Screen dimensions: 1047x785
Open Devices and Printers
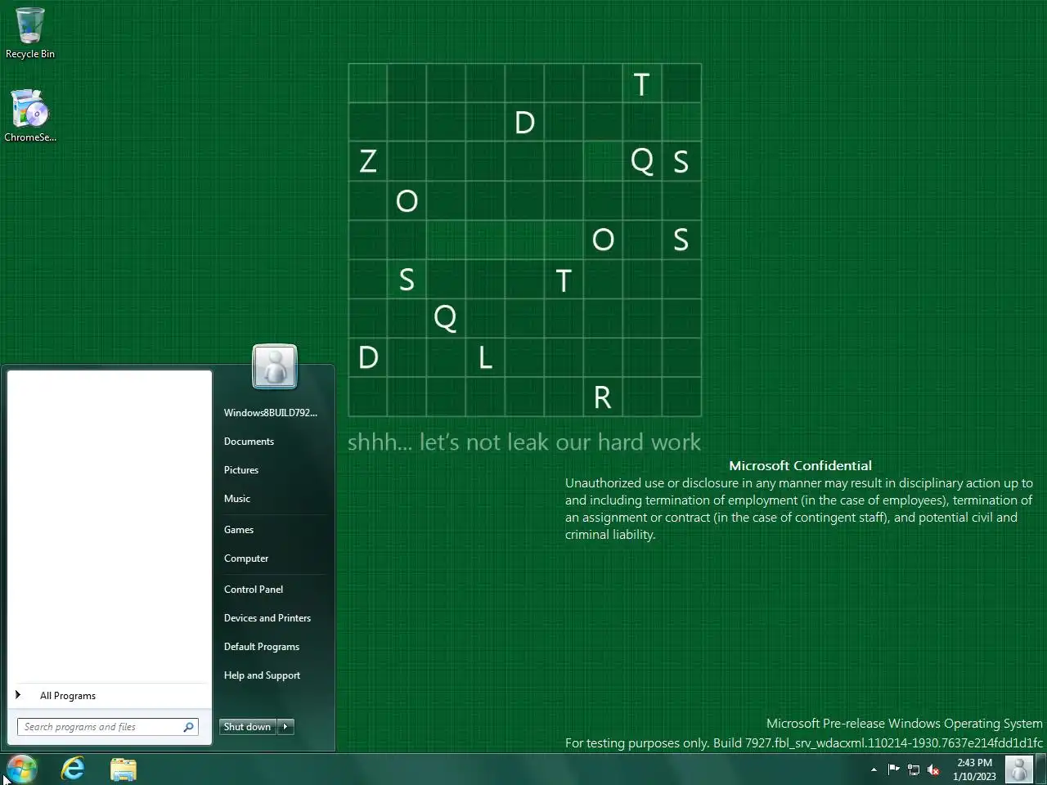point(267,618)
